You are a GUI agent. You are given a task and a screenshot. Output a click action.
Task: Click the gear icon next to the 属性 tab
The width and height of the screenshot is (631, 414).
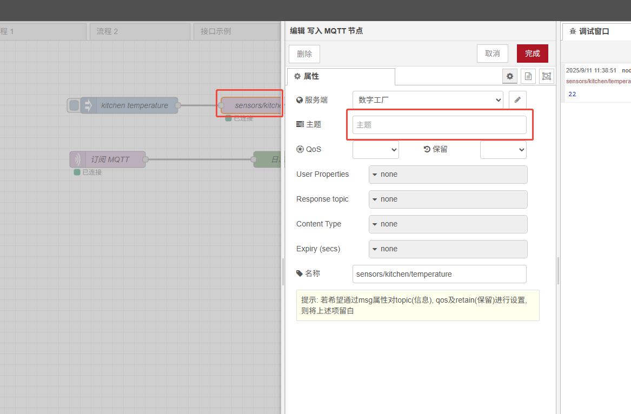pos(509,76)
